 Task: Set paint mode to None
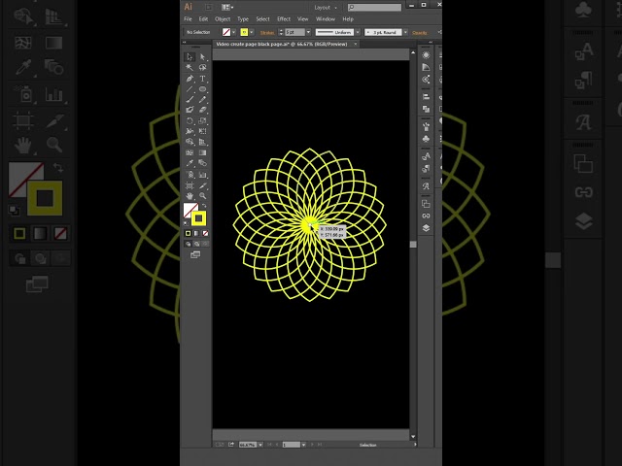click(x=205, y=233)
